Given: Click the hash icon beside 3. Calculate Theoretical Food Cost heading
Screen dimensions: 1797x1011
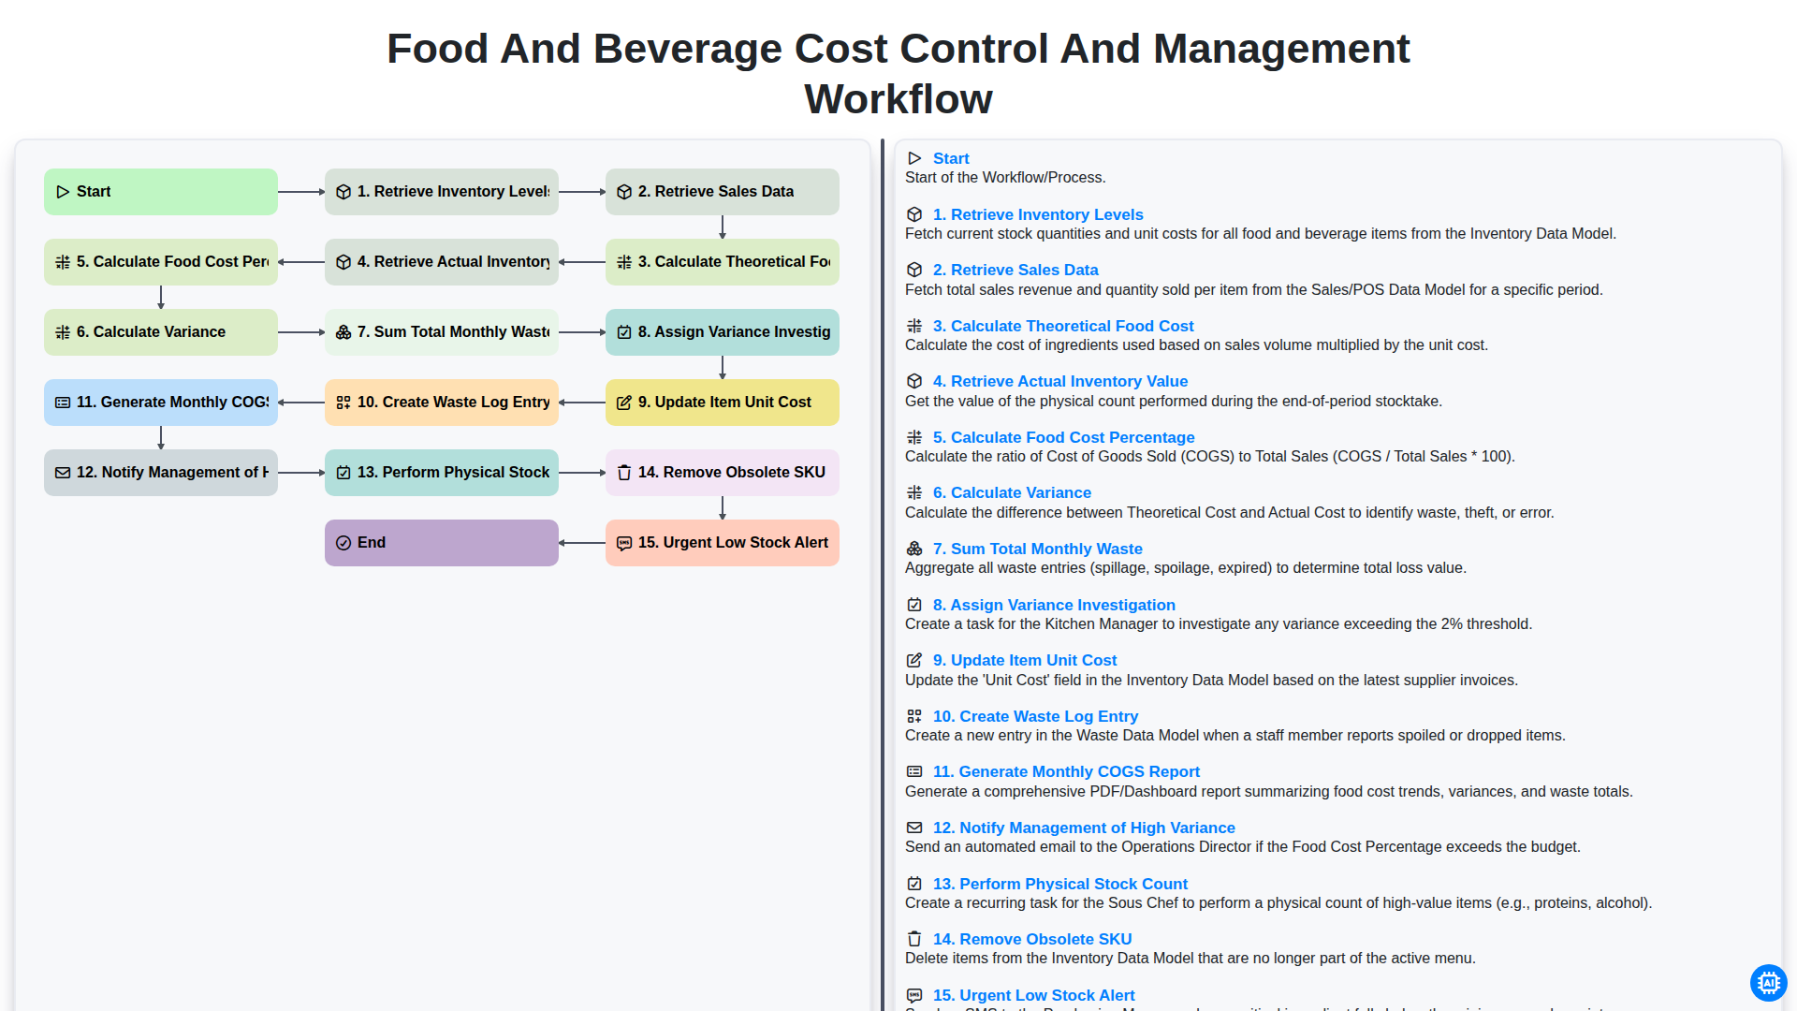Looking at the screenshot, I should (914, 326).
